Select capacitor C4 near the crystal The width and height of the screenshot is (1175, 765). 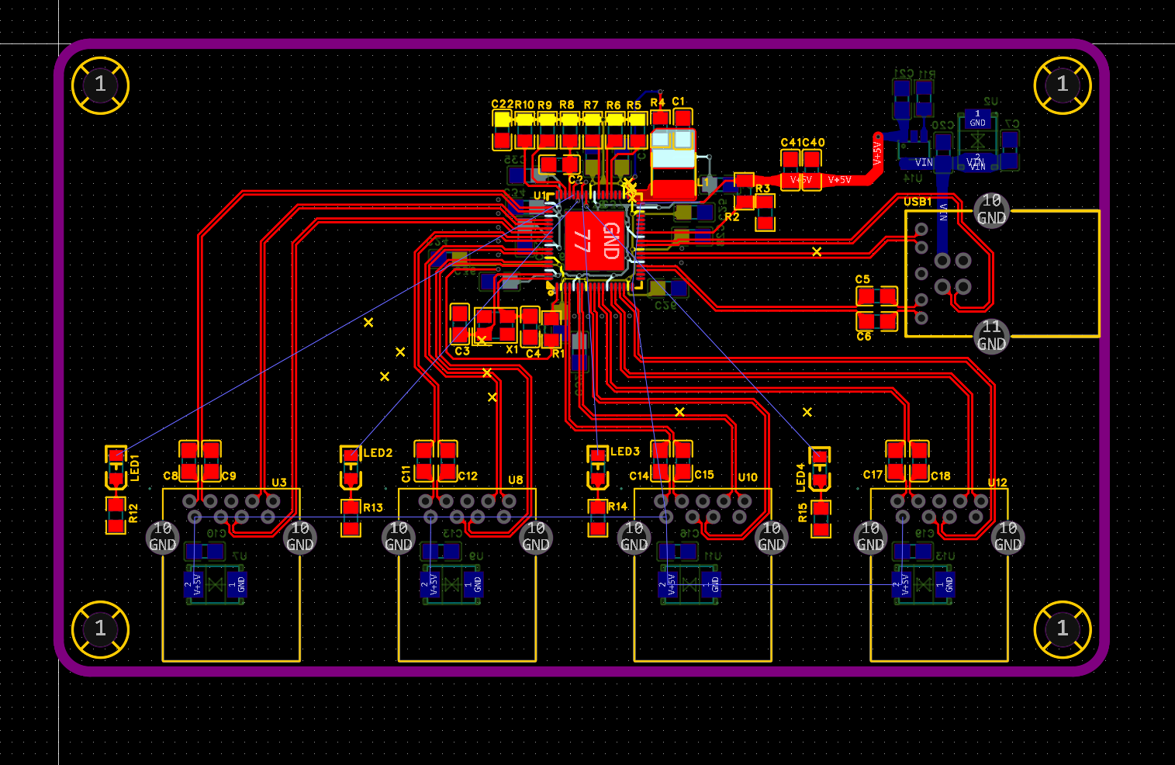tap(530, 327)
